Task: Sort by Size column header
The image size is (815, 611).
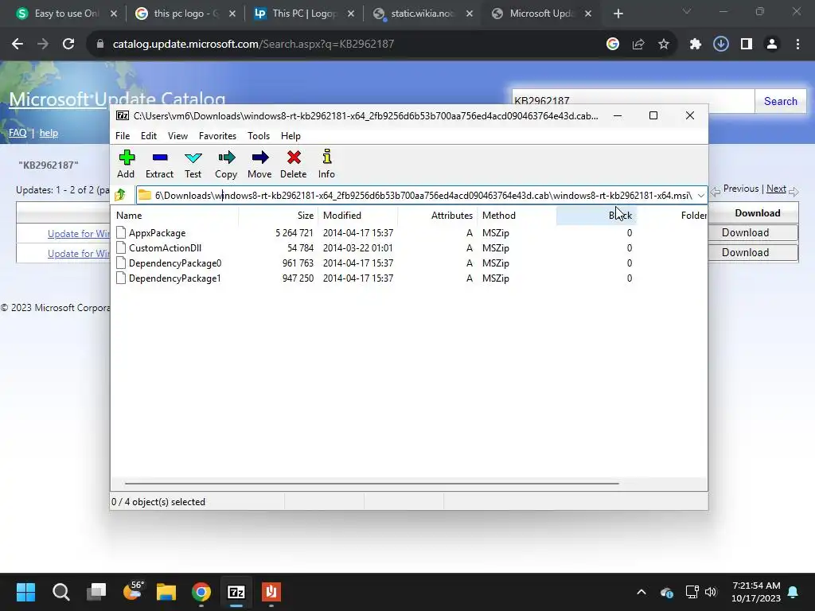Action: pos(278,215)
